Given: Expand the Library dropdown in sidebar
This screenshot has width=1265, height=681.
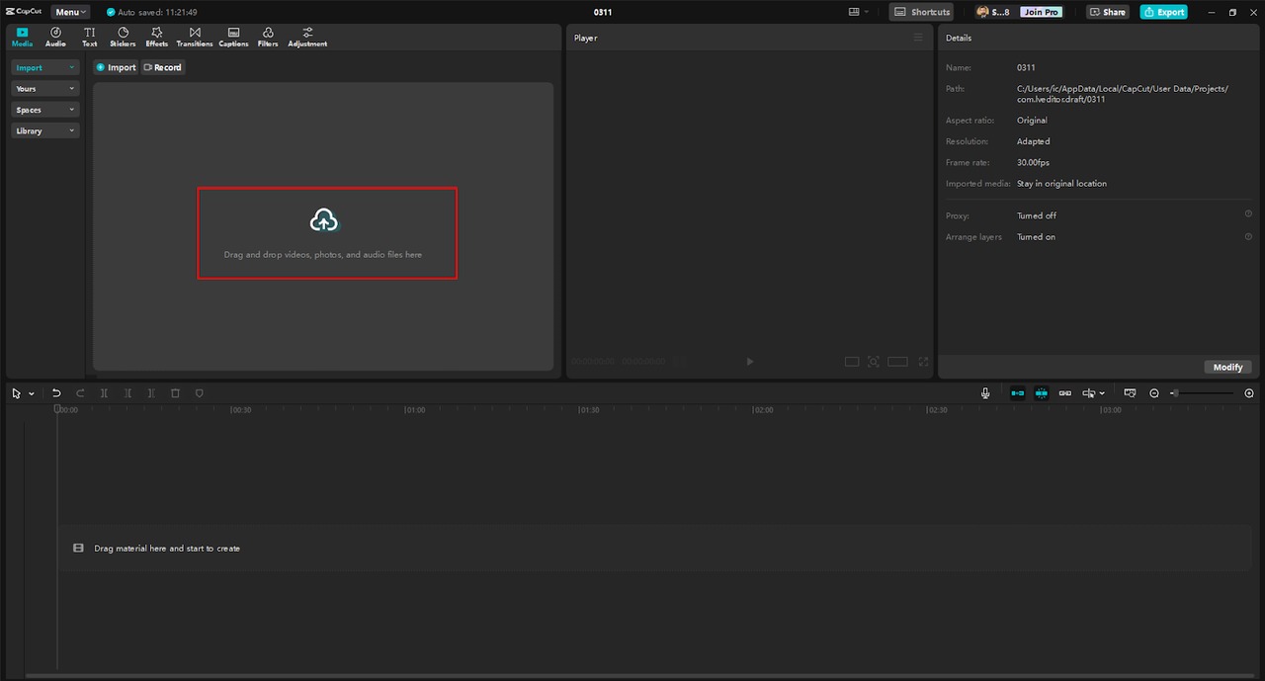Looking at the screenshot, I should pyautogui.click(x=45, y=130).
